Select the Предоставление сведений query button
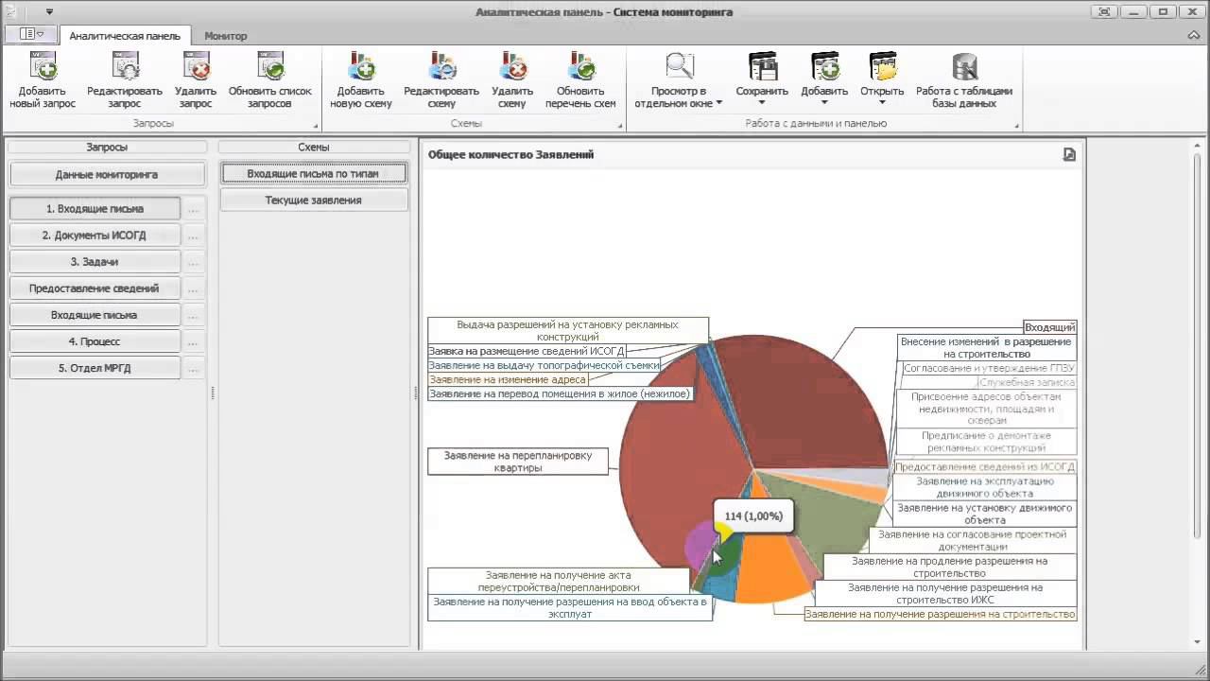Image resolution: width=1210 pixels, height=681 pixels. (95, 288)
